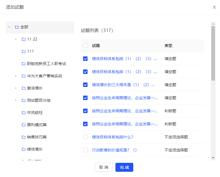Select the 测试题目分组 folder

38,100
